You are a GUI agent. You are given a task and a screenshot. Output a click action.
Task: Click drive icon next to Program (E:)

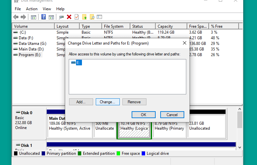pyautogui.click(x=15, y=54)
